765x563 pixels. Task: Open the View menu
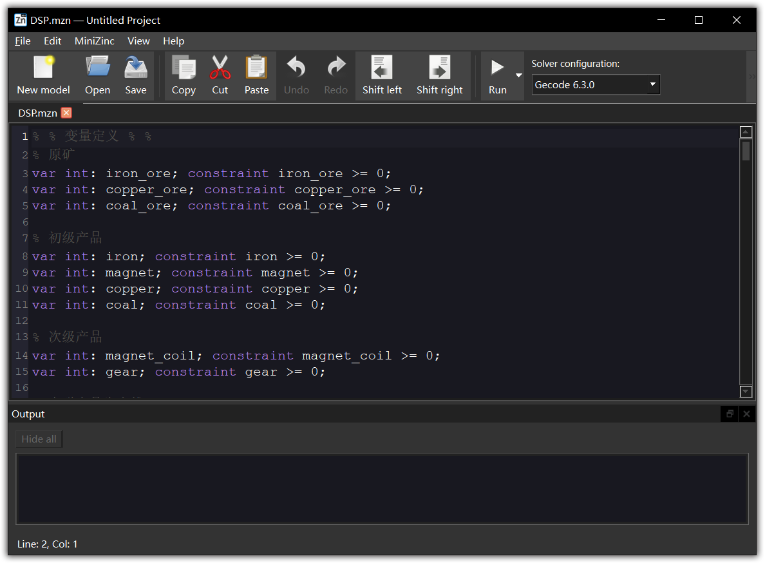138,41
